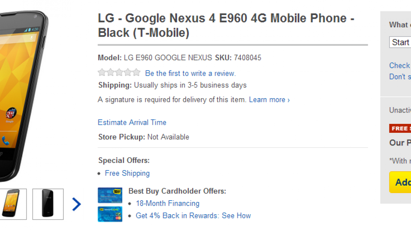Image resolution: width=411 pixels, height=231 pixels.
Task: Click the Reward Zone MasterCard image
Action: coord(110,214)
